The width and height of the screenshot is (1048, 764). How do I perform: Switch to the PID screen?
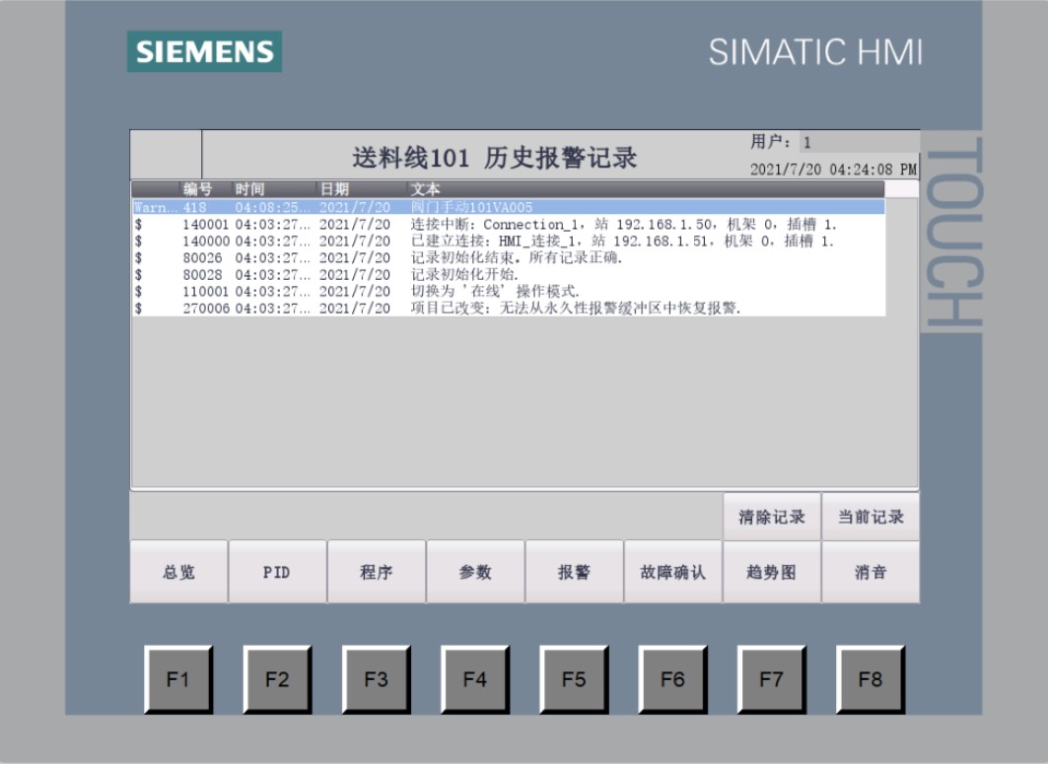click(x=277, y=572)
